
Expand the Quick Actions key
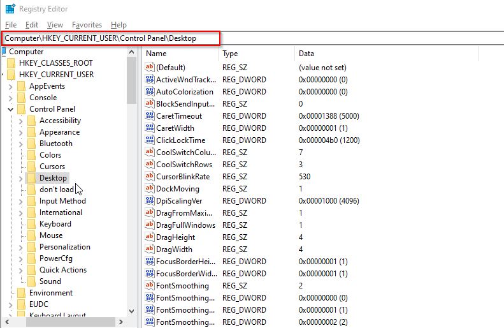tap(21, 271)
